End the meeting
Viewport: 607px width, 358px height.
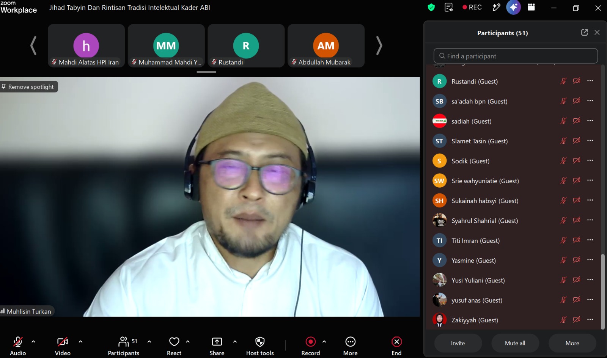(396, 346)
